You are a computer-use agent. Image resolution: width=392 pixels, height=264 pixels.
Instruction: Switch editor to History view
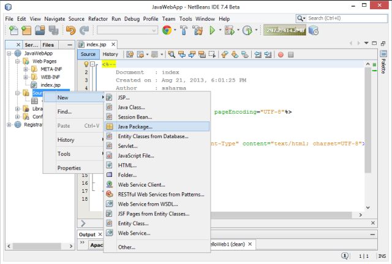click(110, 54)
